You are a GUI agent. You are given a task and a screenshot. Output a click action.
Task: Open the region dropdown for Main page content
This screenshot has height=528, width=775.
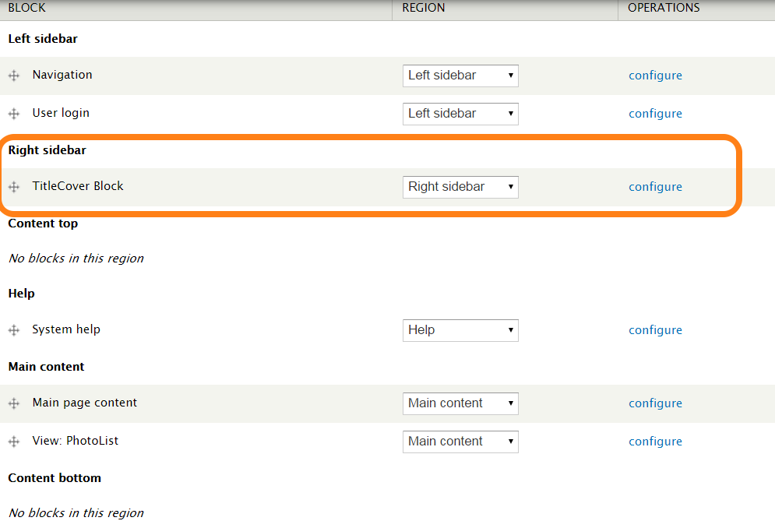460,403
